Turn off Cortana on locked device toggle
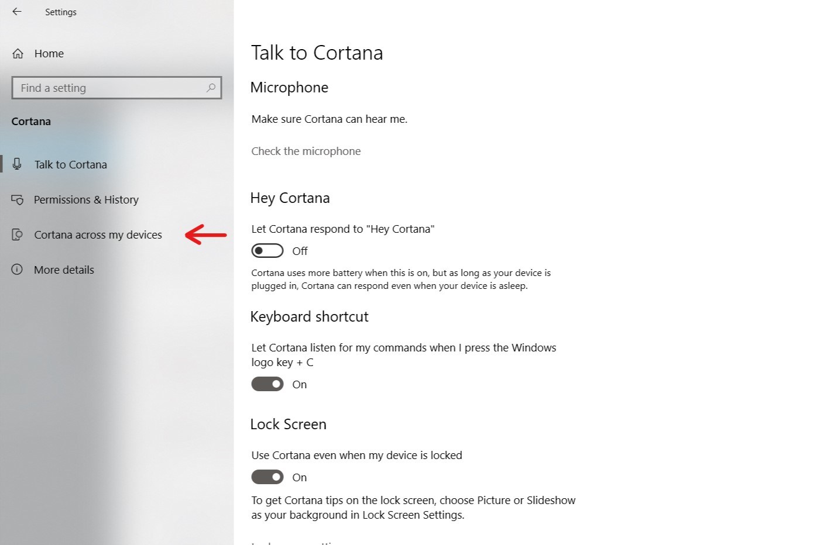The image size is (840, 545). coord(267,477)
